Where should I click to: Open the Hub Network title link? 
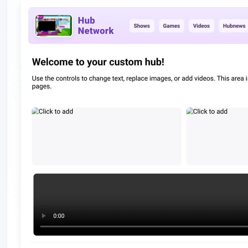click(96, 26)
